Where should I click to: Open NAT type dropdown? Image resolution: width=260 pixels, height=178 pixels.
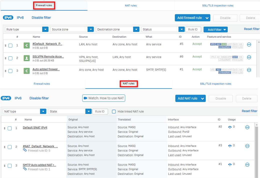[24, 112]
